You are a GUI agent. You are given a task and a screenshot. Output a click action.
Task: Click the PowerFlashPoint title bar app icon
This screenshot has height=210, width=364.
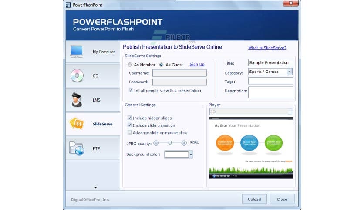pyautogui.click(x=68, y=5)
